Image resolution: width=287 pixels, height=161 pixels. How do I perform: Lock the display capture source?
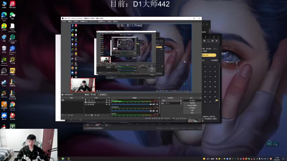tap(109, 104)
